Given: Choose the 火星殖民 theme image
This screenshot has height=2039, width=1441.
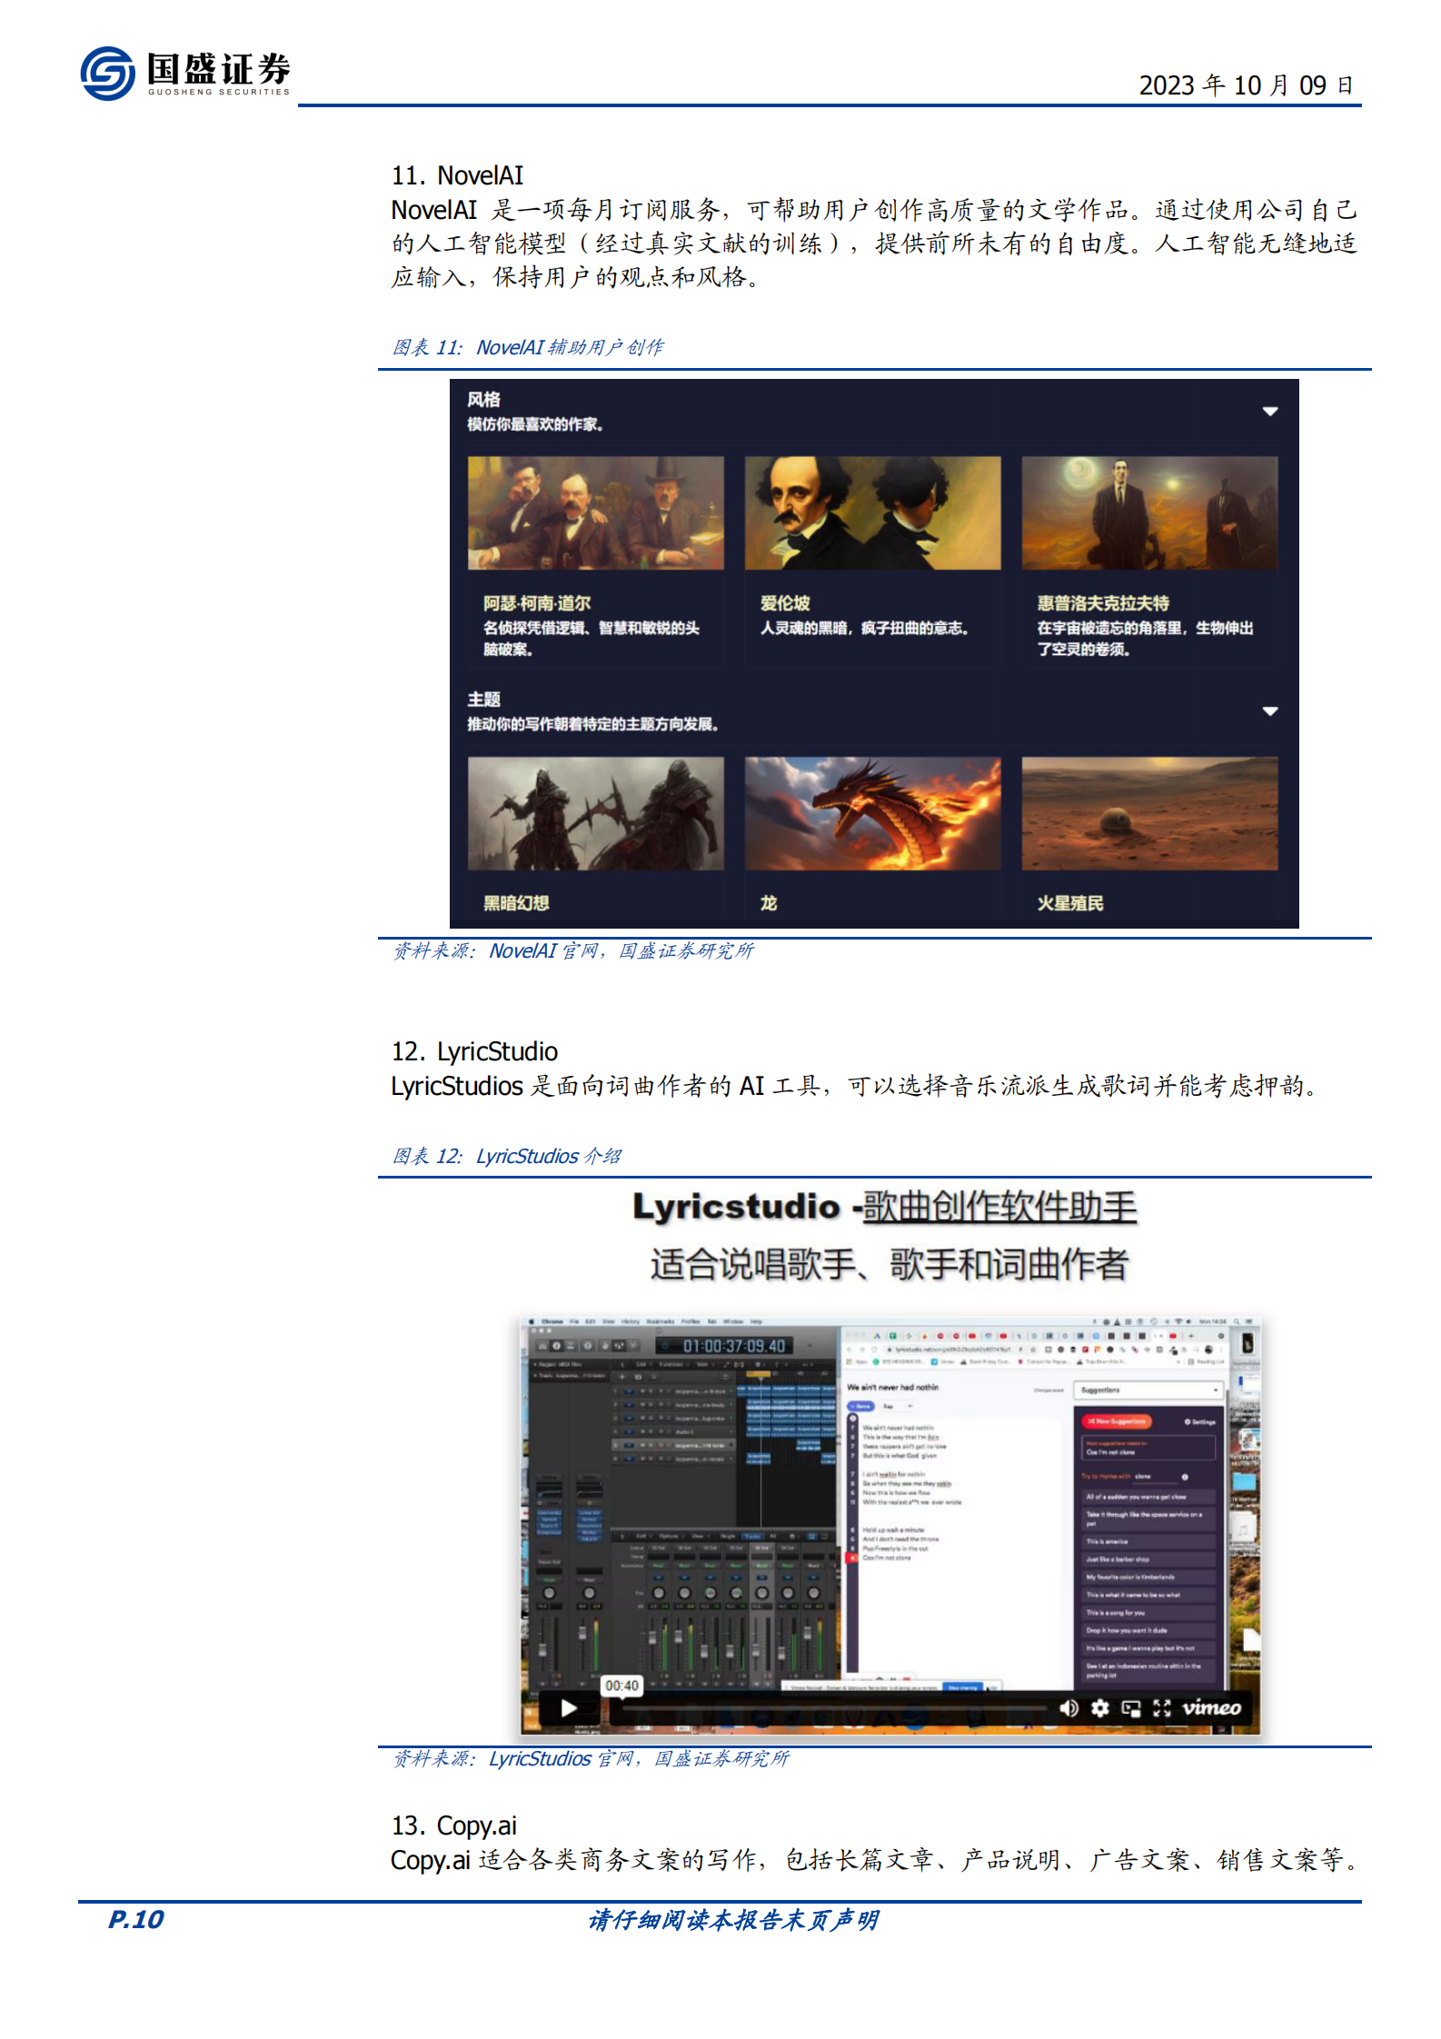Looking at the screenshot, I should (1149, 813).
